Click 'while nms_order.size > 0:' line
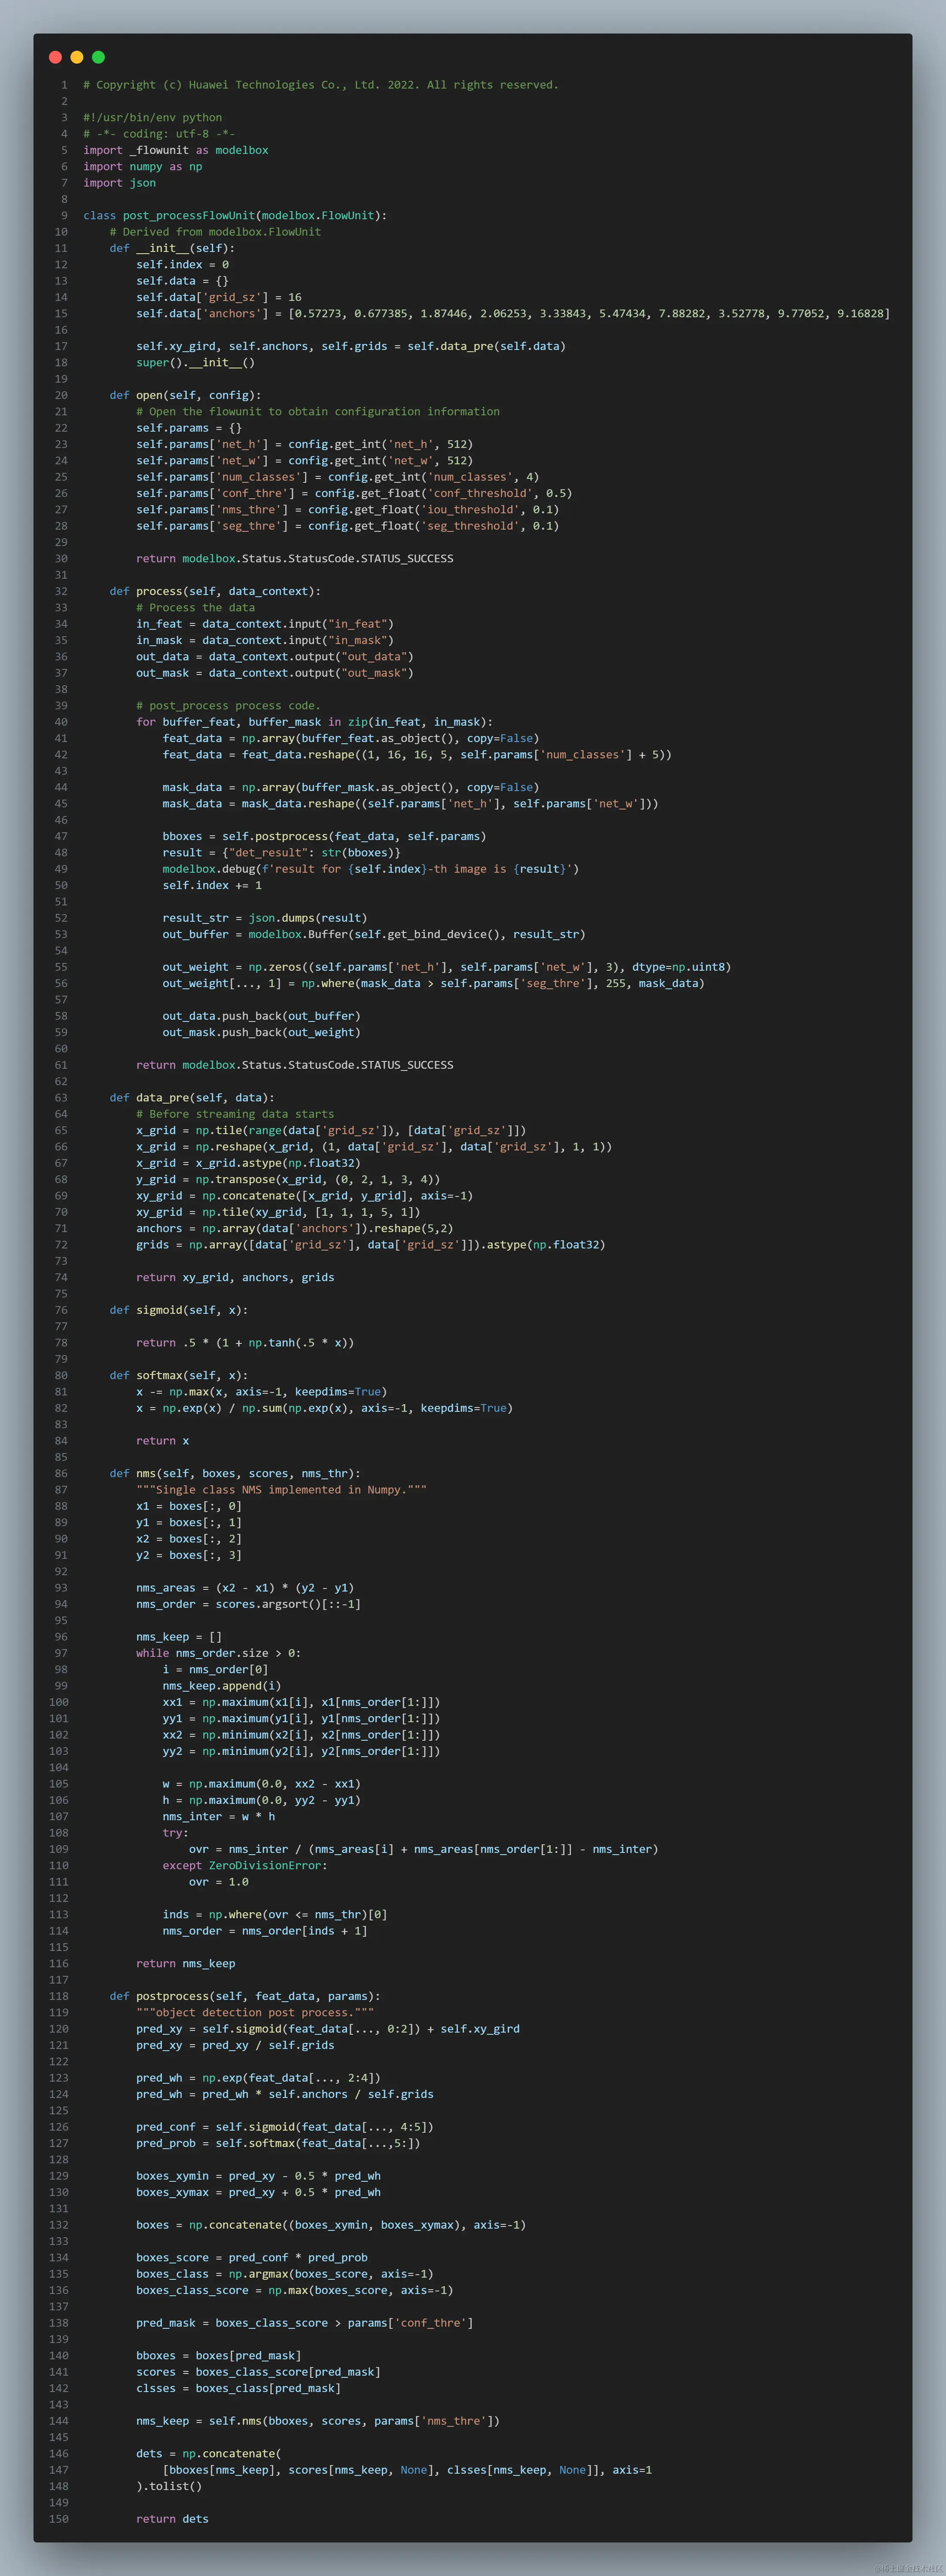 tap(218, 1653)
